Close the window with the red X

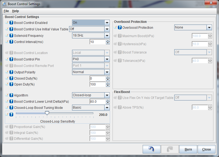tap(211, 3)
